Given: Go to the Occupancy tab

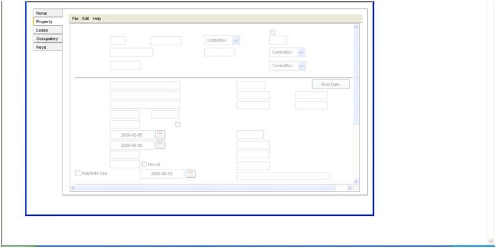Looking at the screenshot, I should 48,39.
